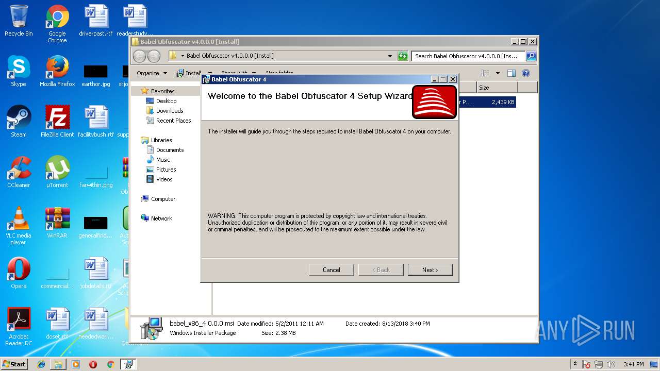Refresh the Explorer folder view
660x371 pixels.
[x=403, y=56]
